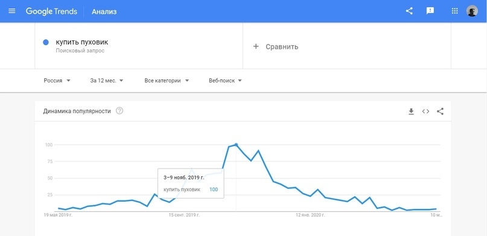The height and width of the screenshot is (236, 487).
Task: Open the account profile avatar
Action: click(x=472, y=11)
